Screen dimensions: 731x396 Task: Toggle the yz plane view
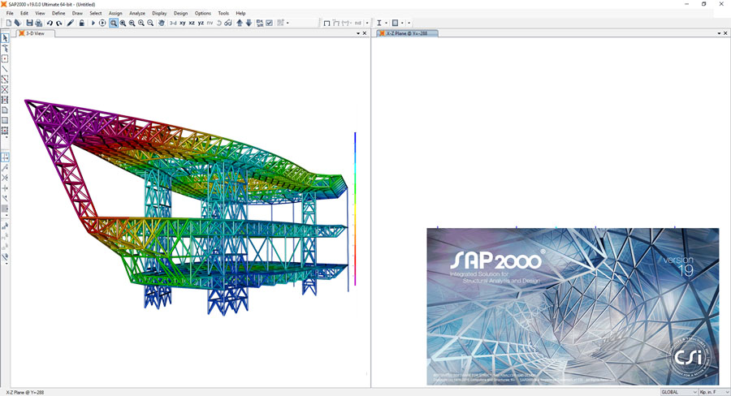point(201,23)
